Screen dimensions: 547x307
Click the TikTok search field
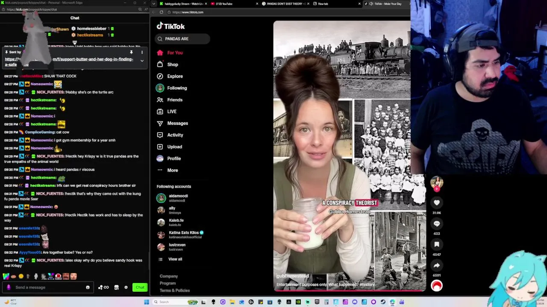(x=182, y=39)
